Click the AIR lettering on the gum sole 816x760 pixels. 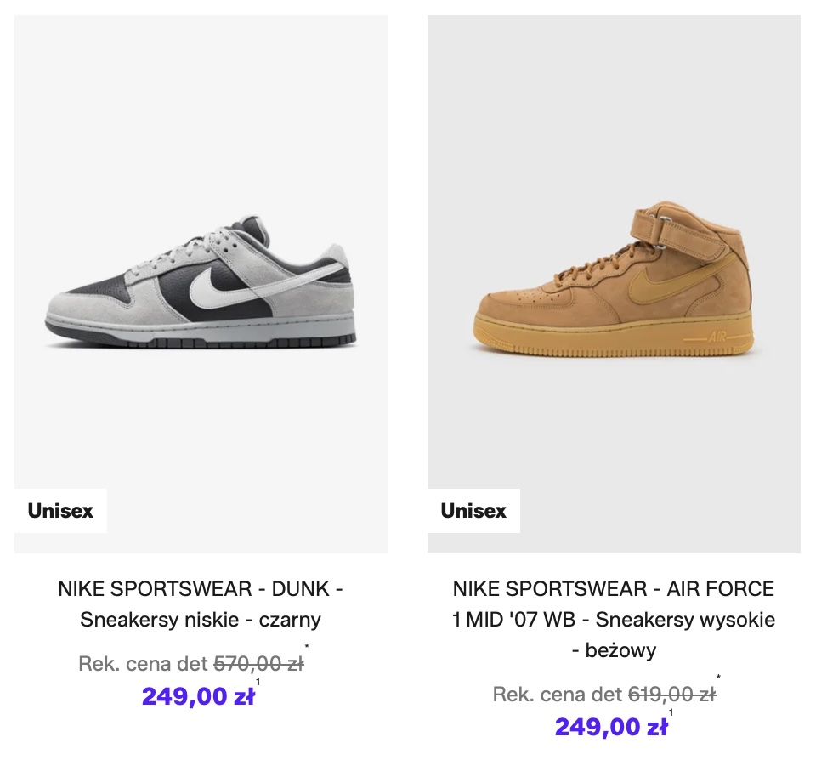click(717, 337)
